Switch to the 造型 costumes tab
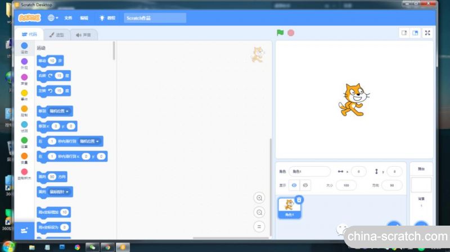Viewport: 450px width, 252px height. [56, 35]
